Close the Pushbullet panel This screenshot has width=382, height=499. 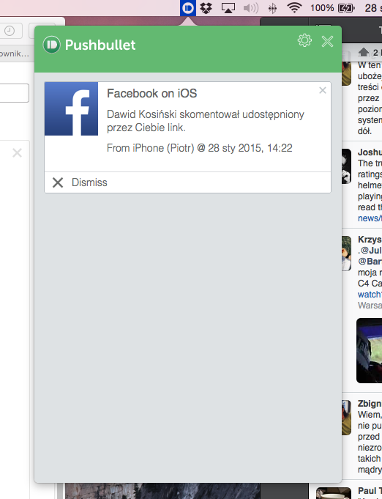click(327, 41)
